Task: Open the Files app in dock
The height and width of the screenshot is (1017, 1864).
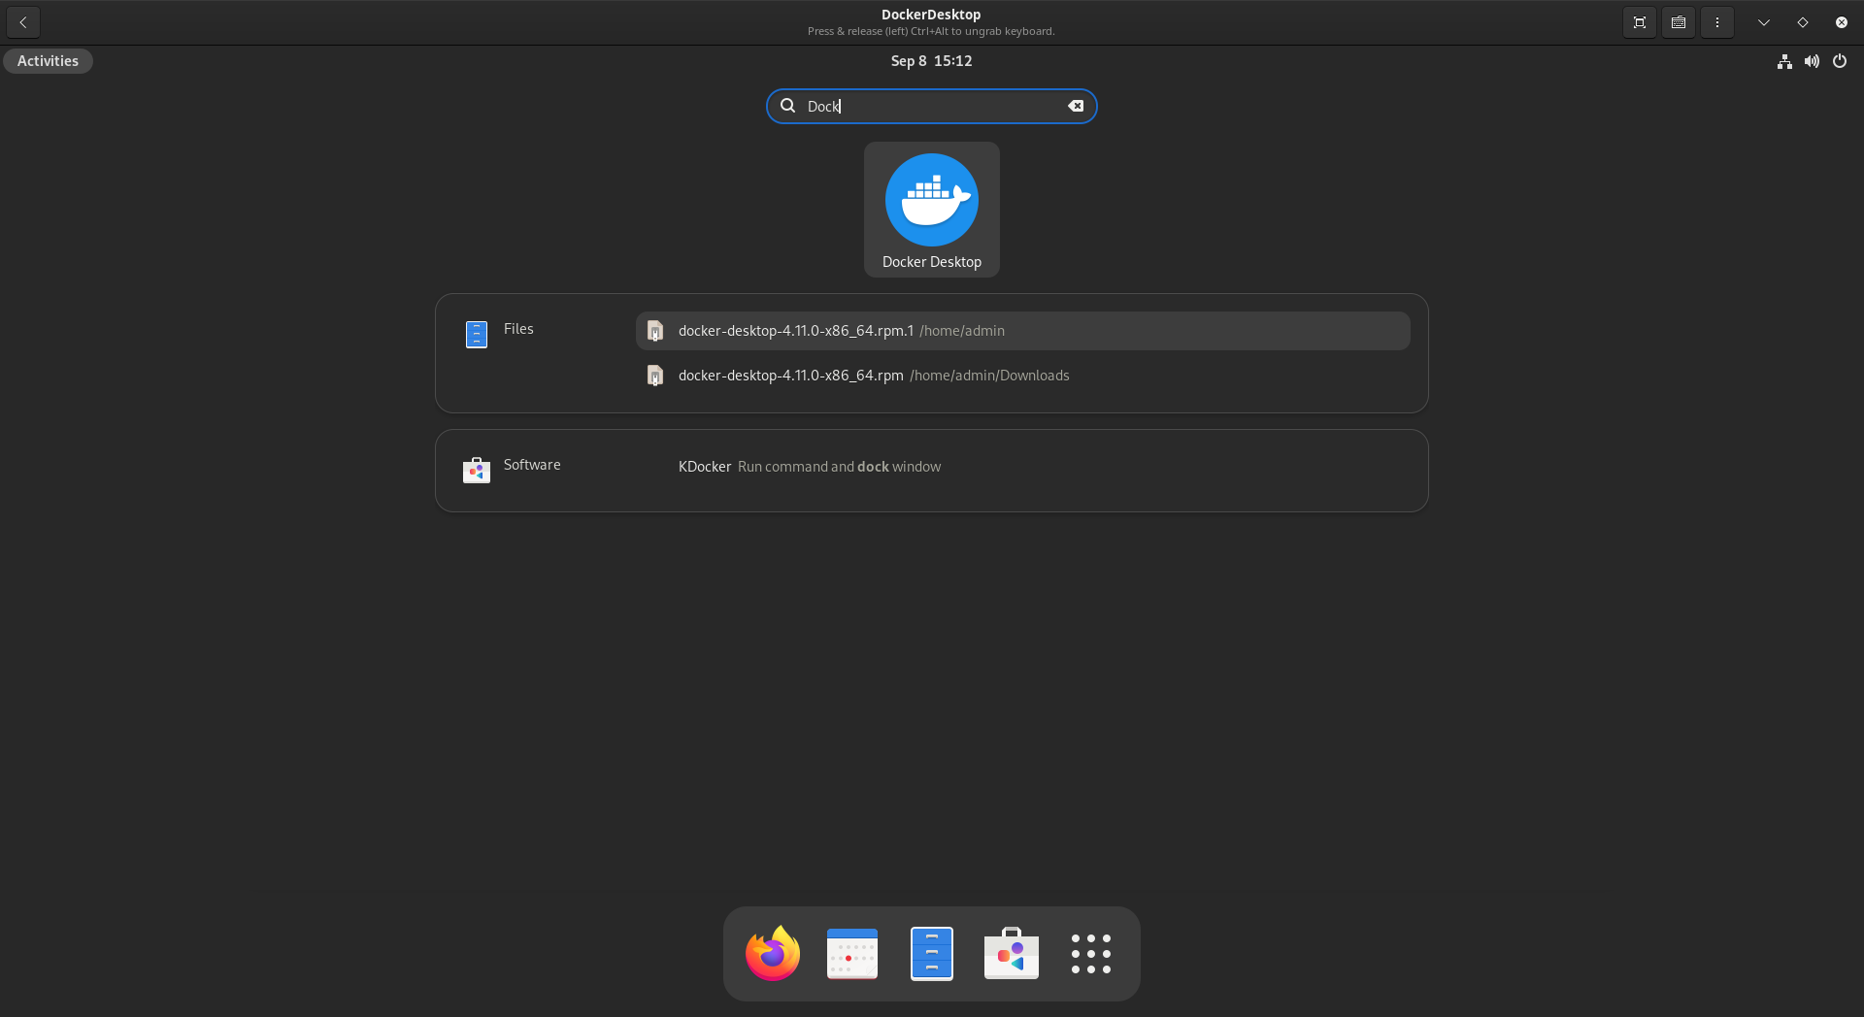Action: pos(932,954)
